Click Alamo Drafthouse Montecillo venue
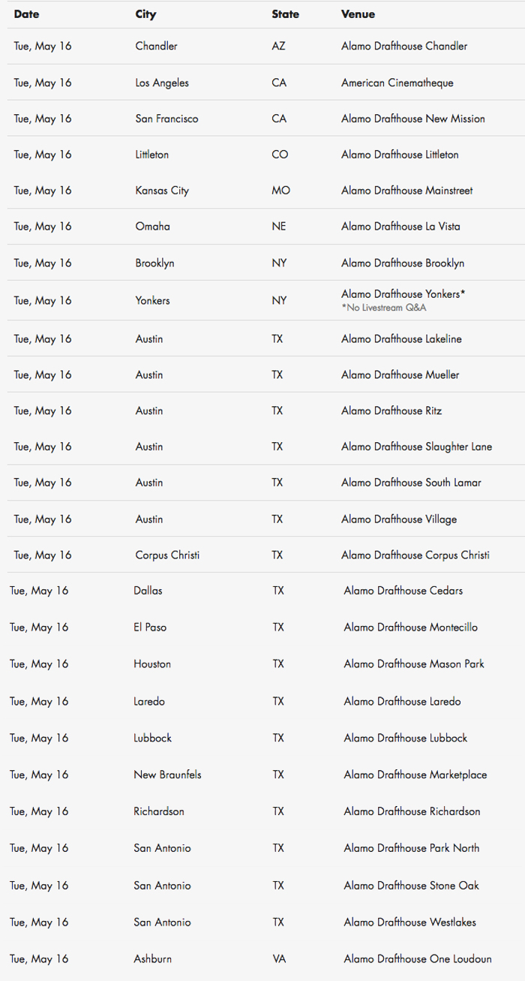Image resolution: width=525 pixels, height=981 pixels. [411, 627]
